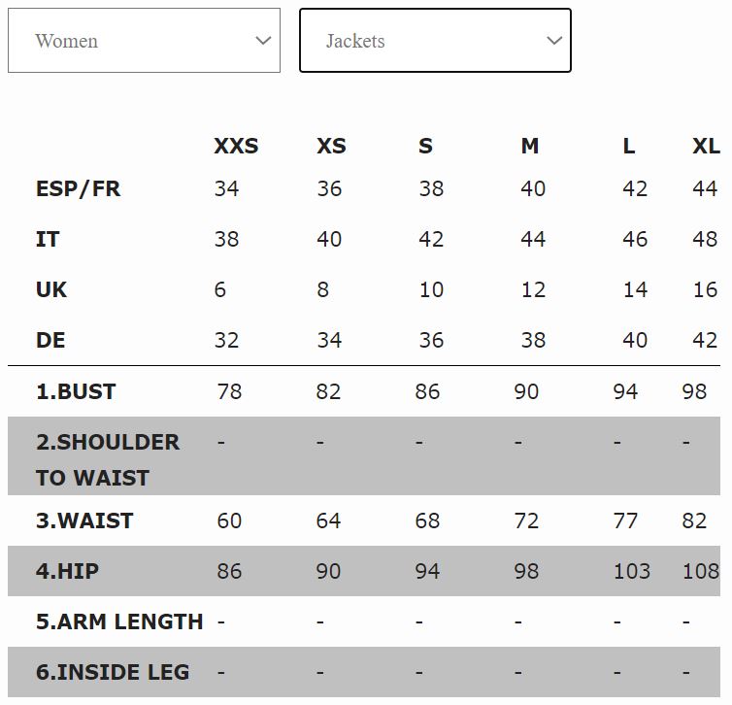Click the 2.SHOULDER TO WAIST row label
The image size is (732, 705).
click(x=108, y=459)
